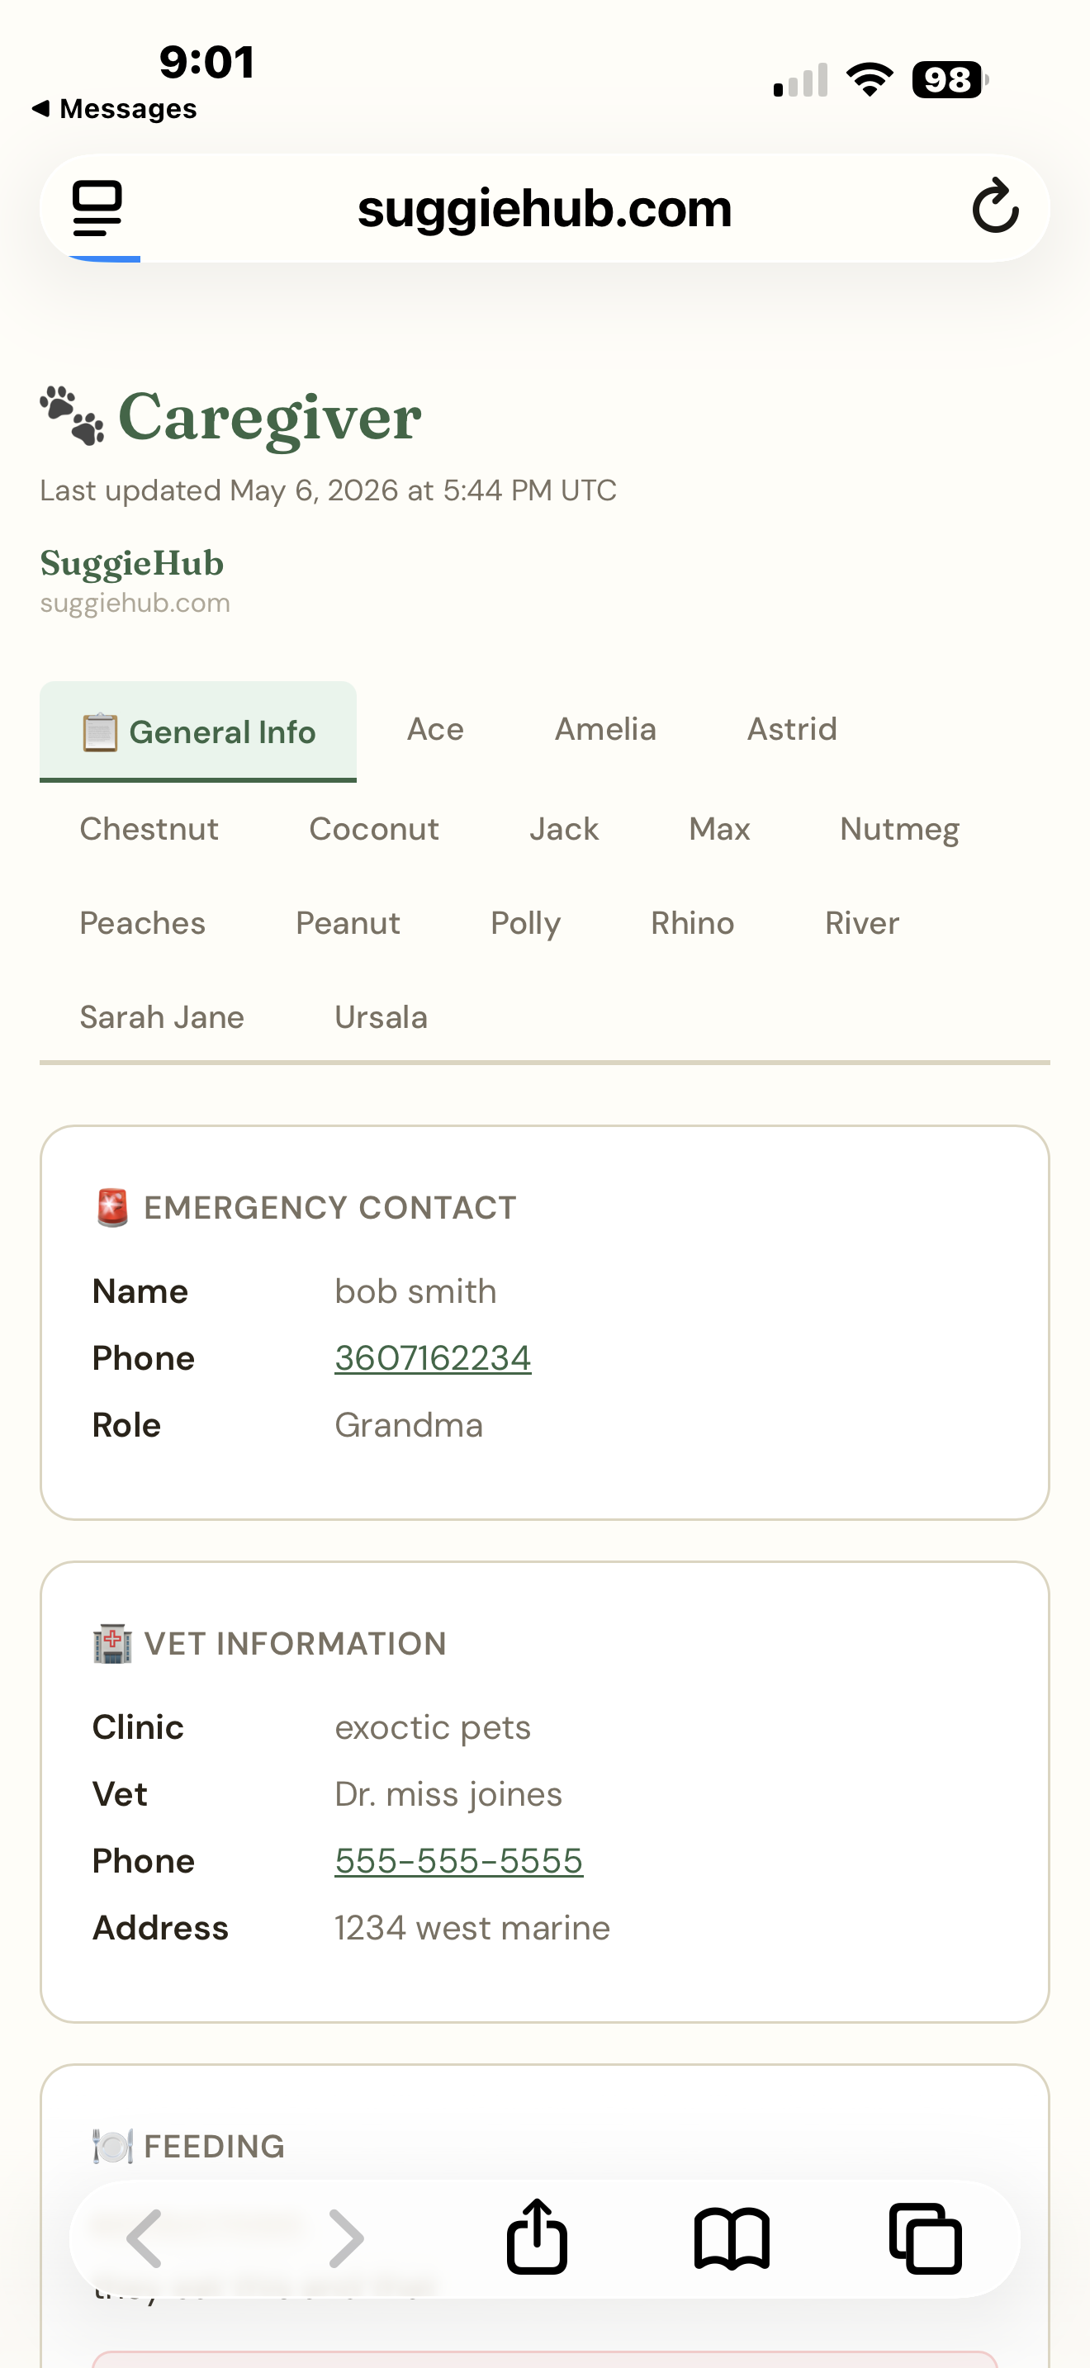The width and height of the screenshot is (1090, 2368).
Task: Tap the Safari page menu icon
Action: 97,208
